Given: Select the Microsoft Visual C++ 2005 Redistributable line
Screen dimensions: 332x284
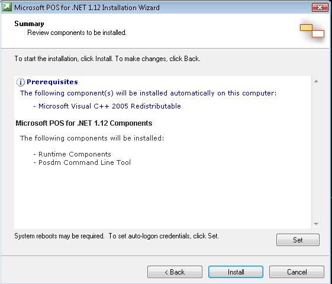Looking at the screenshot, I should coord(107,106).
